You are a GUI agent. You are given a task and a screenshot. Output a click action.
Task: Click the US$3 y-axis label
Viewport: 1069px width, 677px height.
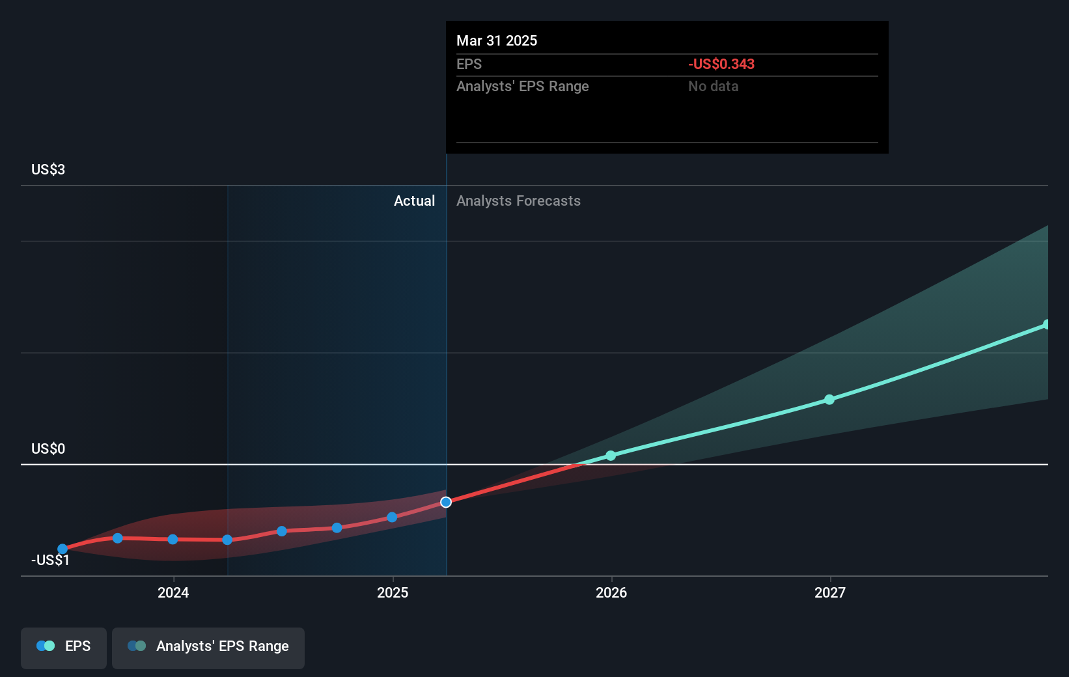48,169
